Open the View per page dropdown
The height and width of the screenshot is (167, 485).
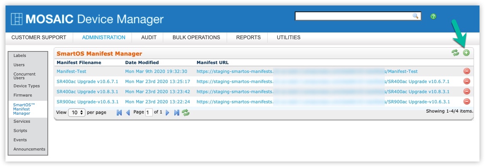[x=77, y=112]
